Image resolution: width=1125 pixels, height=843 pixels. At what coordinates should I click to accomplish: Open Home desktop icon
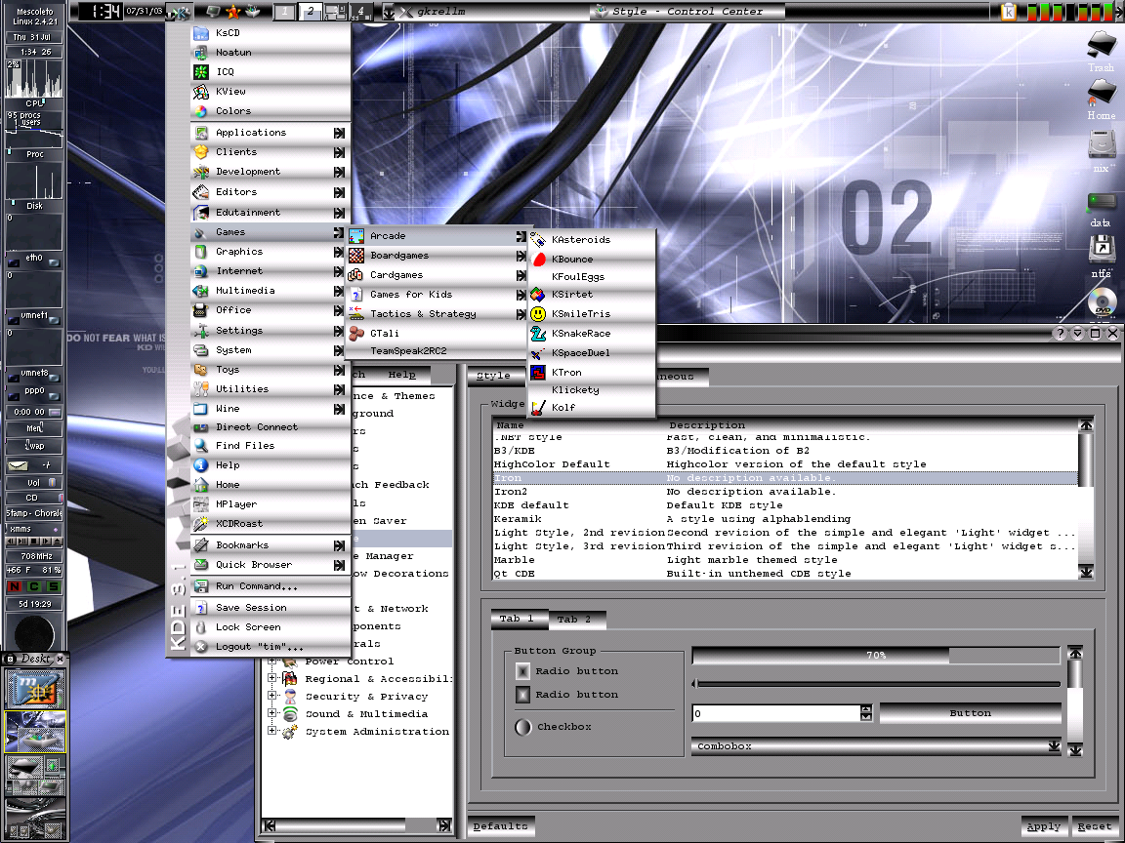click(x=1101, y=99)
